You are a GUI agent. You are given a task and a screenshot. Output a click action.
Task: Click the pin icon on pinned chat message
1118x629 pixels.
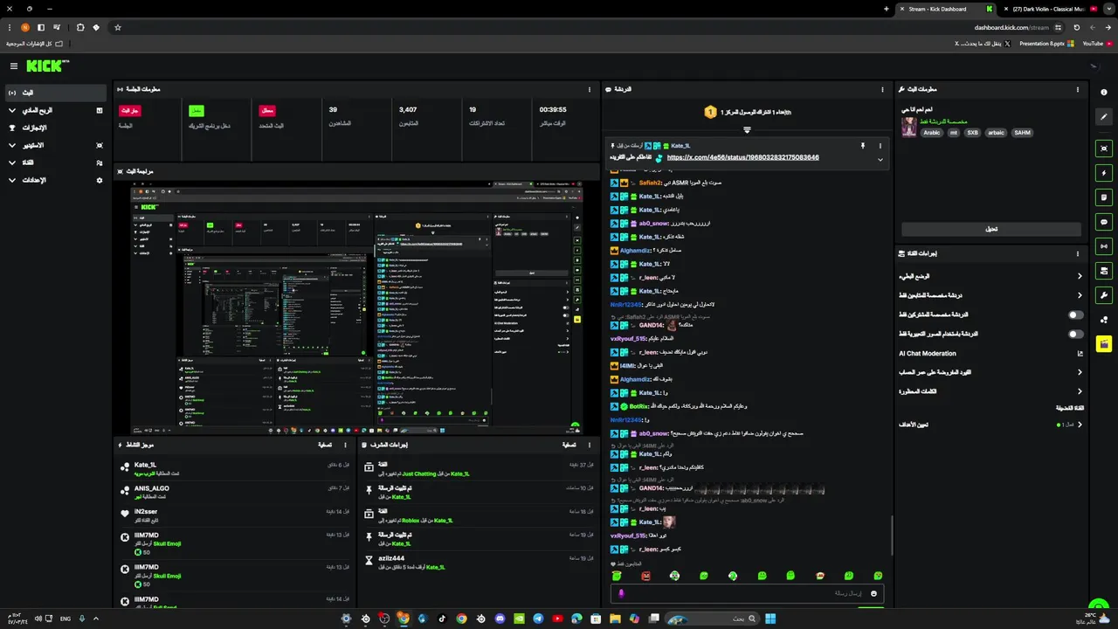point(862,146)
